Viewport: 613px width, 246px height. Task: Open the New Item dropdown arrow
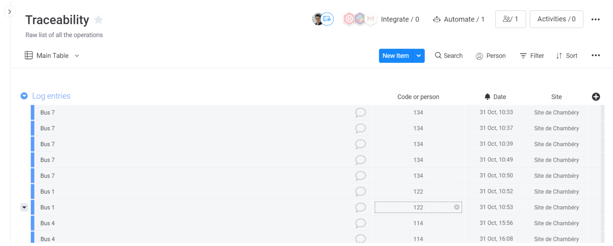click(419, 56)
